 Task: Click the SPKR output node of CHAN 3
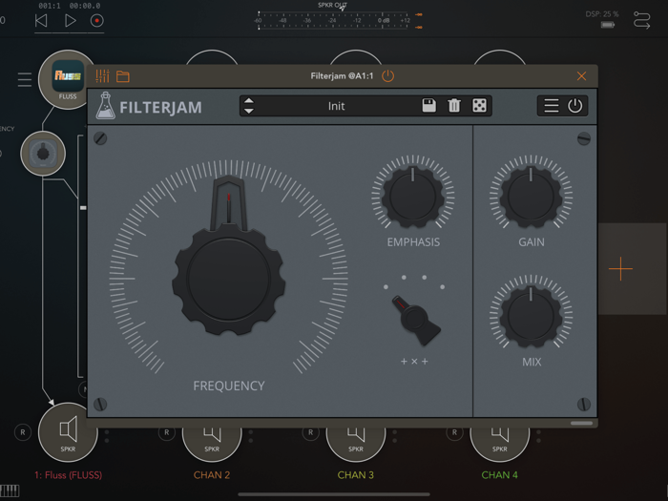point(356,444)
